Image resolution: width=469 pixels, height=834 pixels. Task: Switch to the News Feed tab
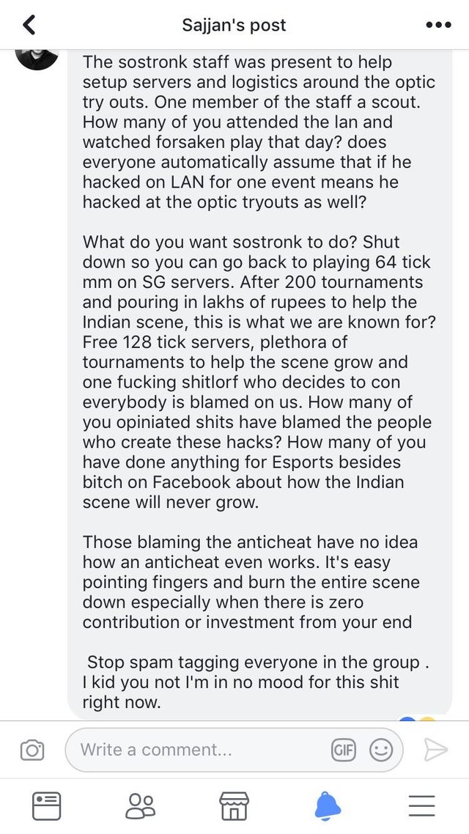pyautogui.click(x=46, y=806)
